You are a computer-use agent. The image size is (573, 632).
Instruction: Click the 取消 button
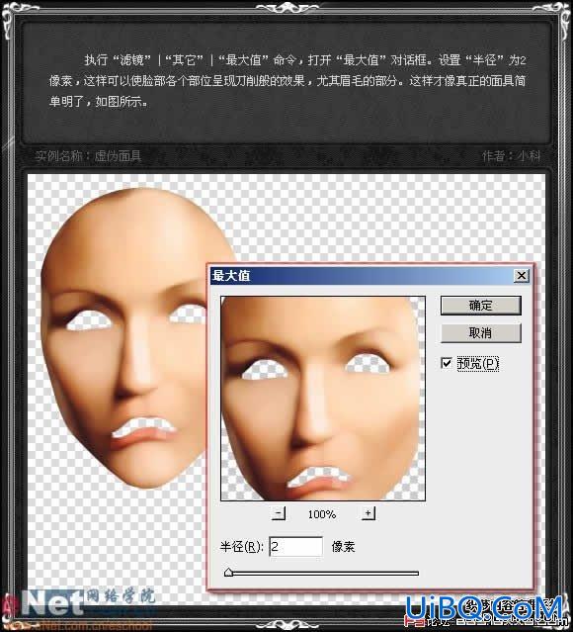481,333
